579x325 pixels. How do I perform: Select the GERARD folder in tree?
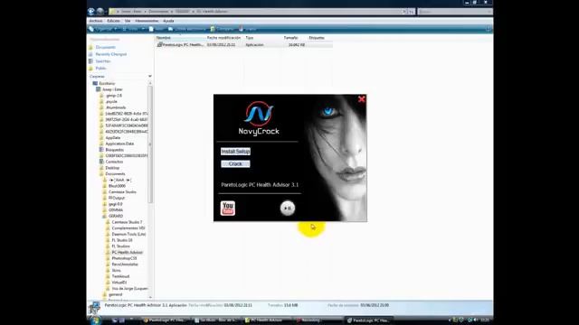pyautogui.click(x=116, y=216)
